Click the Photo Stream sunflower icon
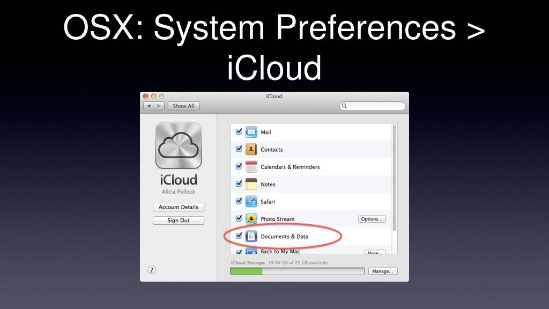Image resolution: width=549 pixels, height=309 pixels. tap(251, 219)
